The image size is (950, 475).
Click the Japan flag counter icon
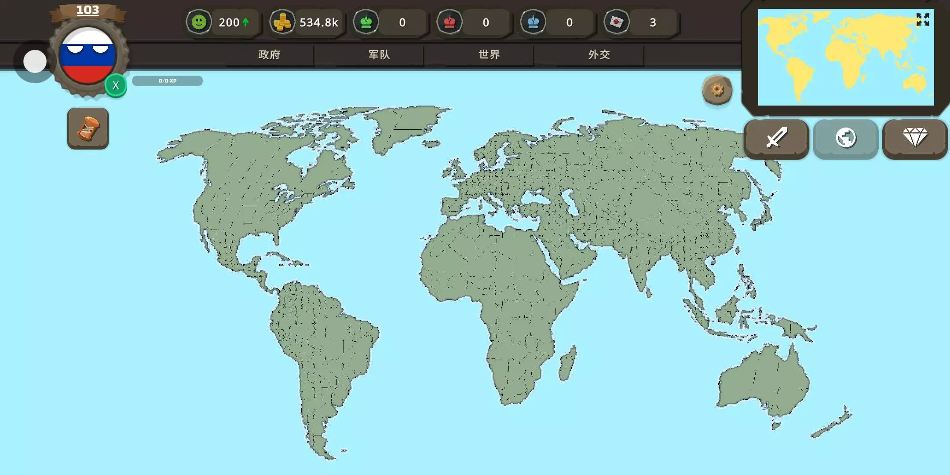pyautogui.click(x=616, y=22)
